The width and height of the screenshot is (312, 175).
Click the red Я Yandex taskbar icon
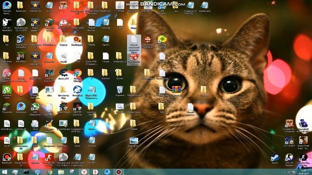96,172
